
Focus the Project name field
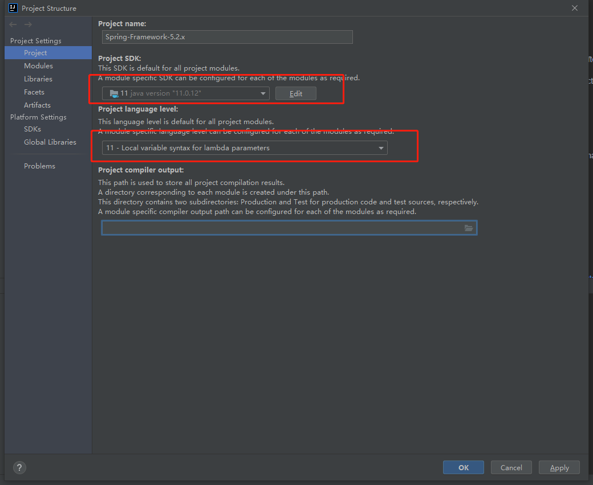coord(228,37)
